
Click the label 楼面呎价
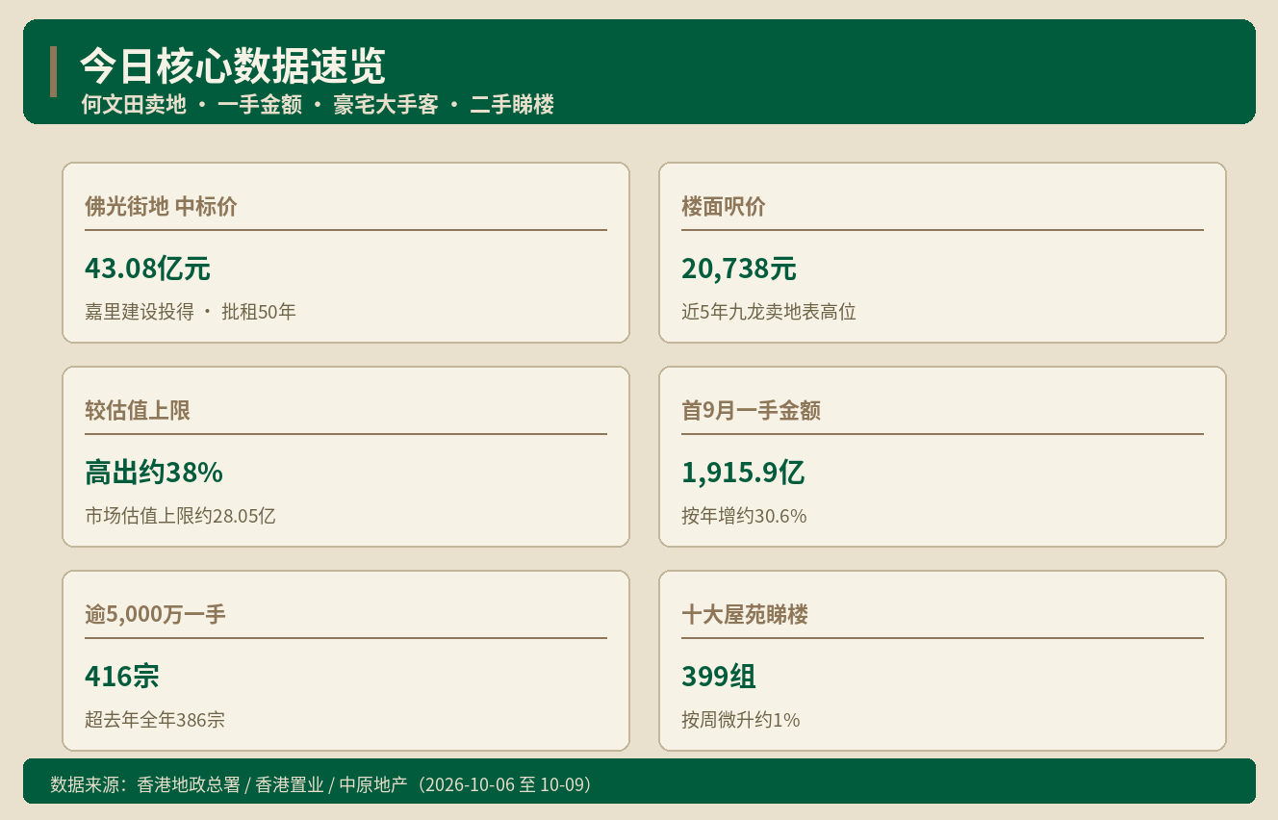pyautogui.click(x=724, y=206)
